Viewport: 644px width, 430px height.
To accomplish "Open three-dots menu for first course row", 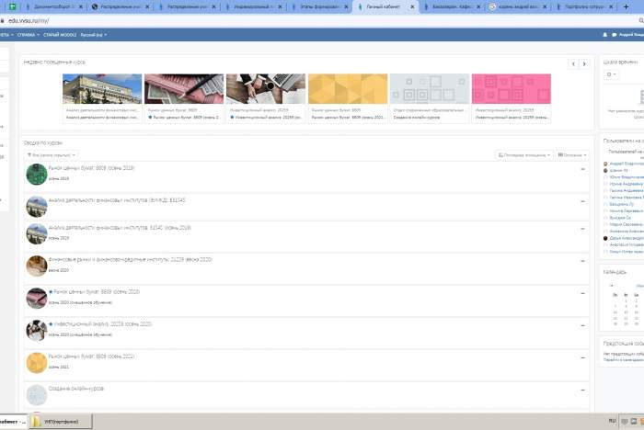I will pos(582,170).
